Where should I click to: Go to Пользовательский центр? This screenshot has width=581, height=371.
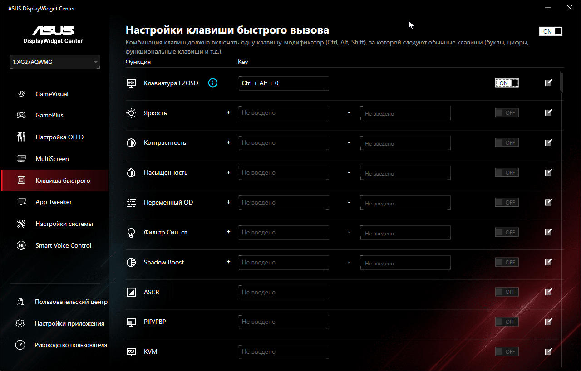click(71, 302)
